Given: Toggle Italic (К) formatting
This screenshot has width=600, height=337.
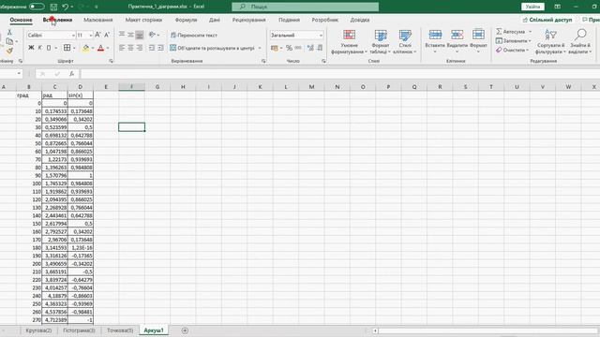Looking at the screenshot, I should [x=39, y=48].
